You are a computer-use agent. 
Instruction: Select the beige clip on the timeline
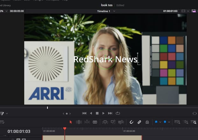[92, 137]
